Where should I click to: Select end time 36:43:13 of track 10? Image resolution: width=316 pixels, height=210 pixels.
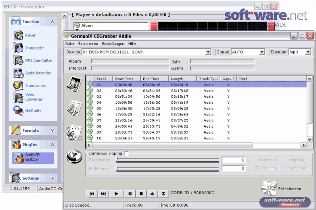(152, 138)
